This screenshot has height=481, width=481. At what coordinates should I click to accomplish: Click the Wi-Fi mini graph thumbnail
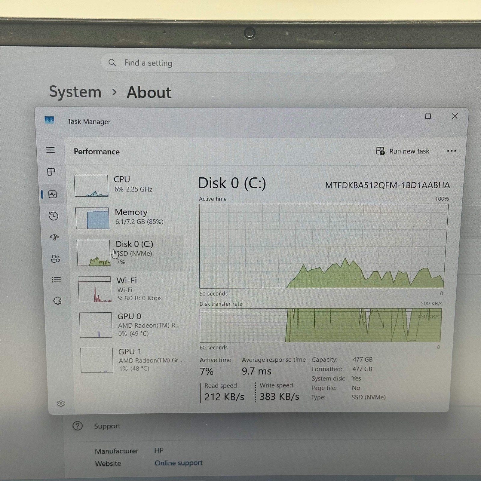pos(95,289)
